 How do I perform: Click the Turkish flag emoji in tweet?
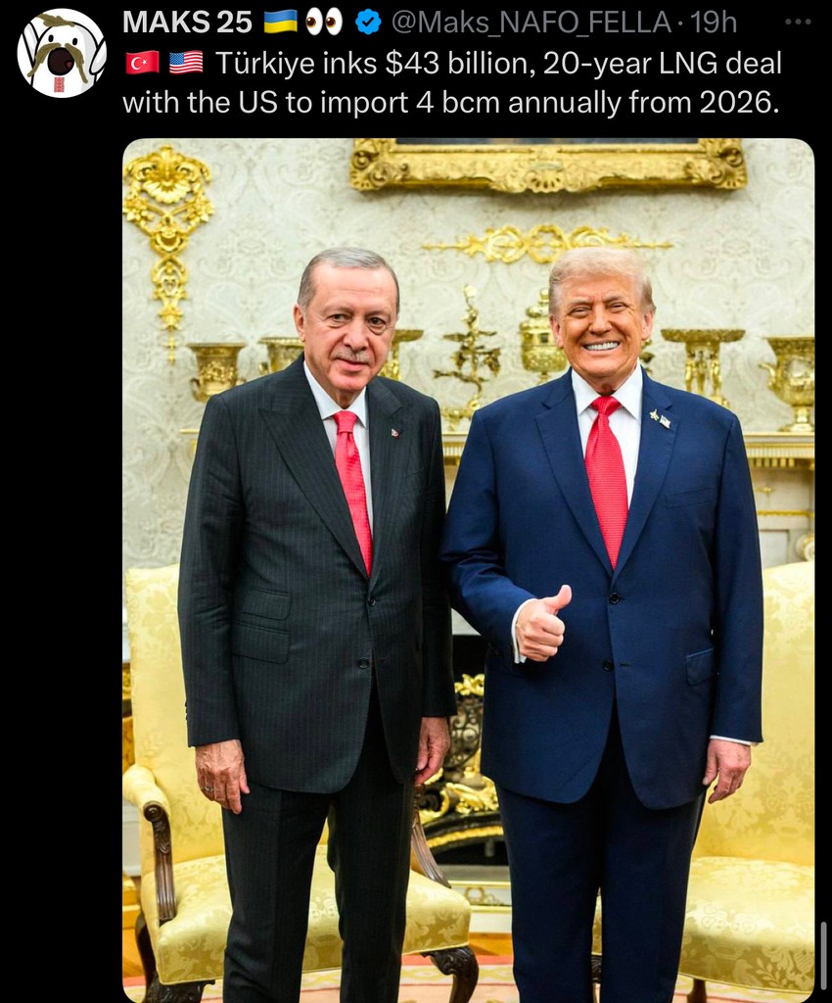(x=142, y=64)
